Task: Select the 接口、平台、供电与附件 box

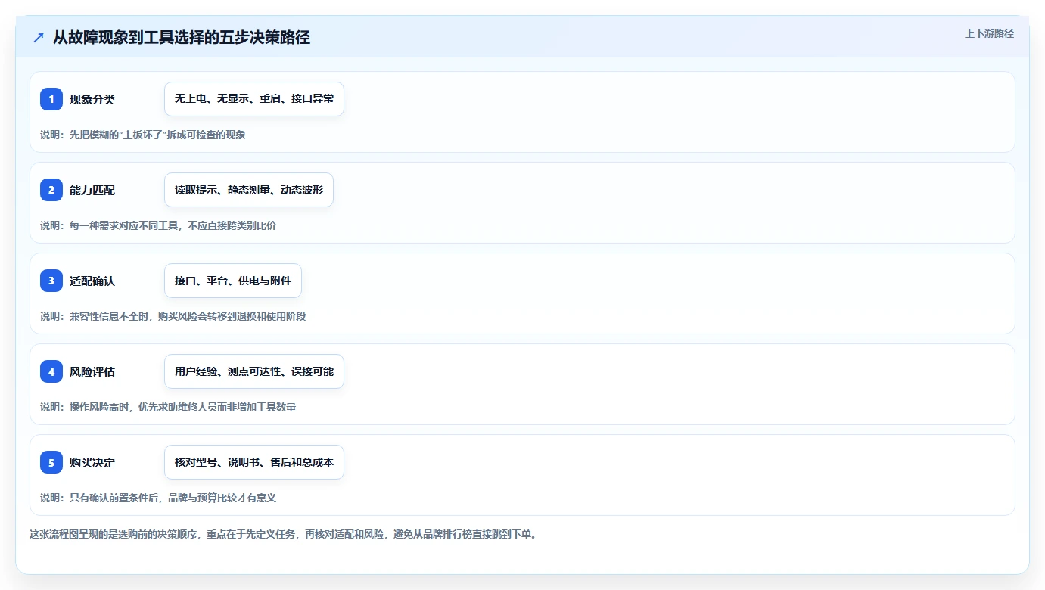Action: point(233,281)
